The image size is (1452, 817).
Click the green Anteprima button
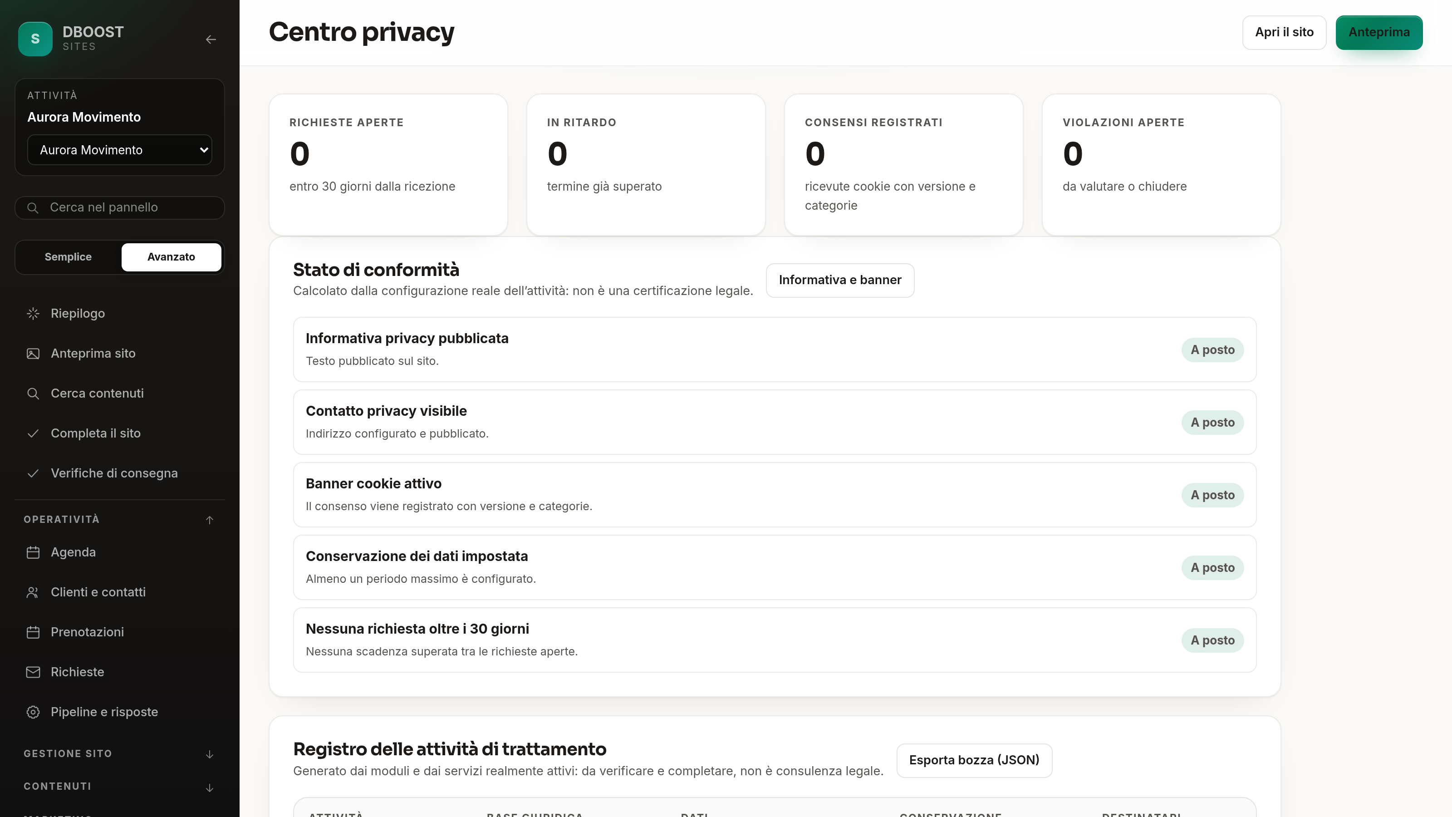point(1379,32)
